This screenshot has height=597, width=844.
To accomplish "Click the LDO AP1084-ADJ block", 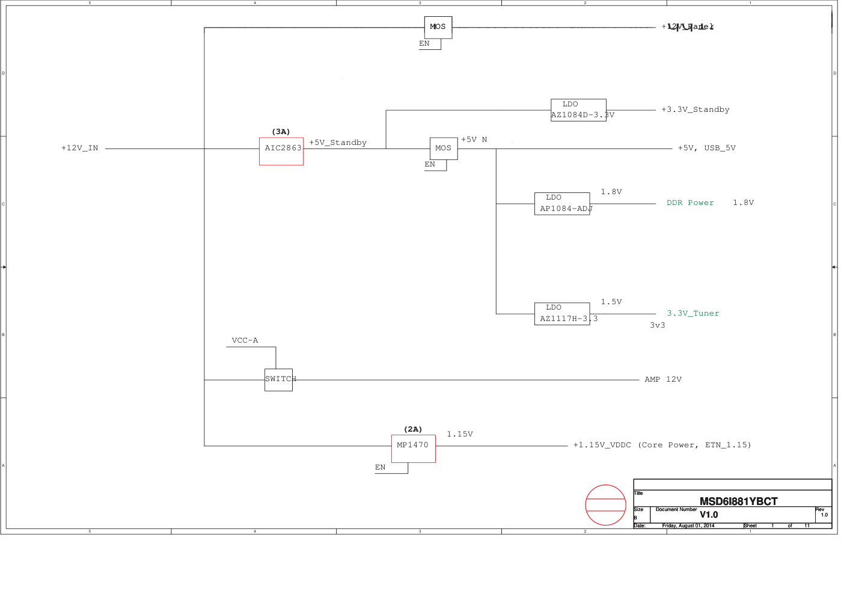I will (x=562, y=204).
